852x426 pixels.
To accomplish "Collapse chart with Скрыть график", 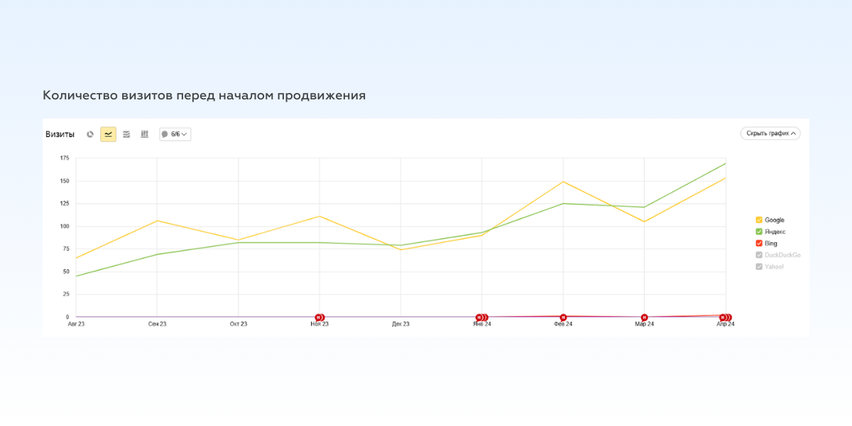I will click(770, 133).
